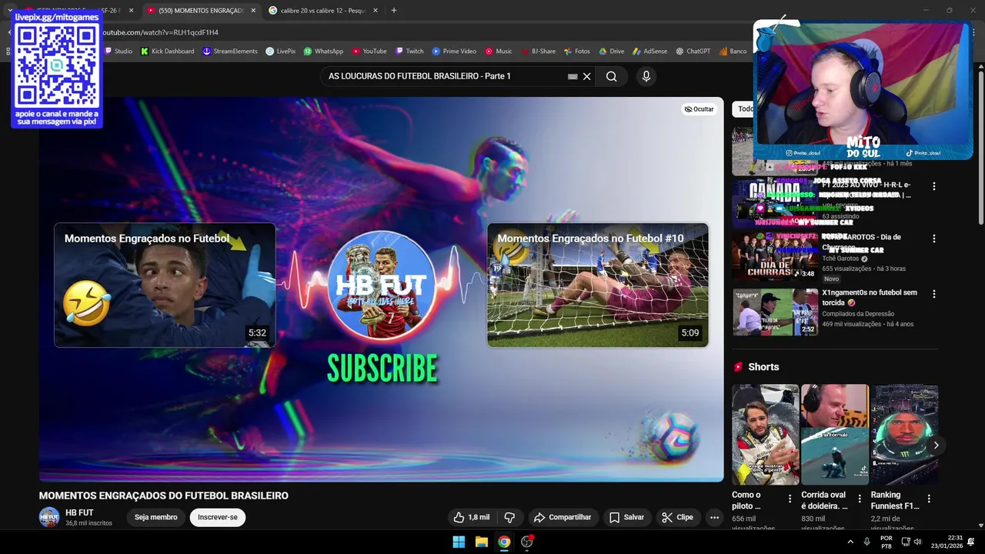Click the browser address bar URL
Viewport: 985px width, 554px height.
(x=161, y=32)
